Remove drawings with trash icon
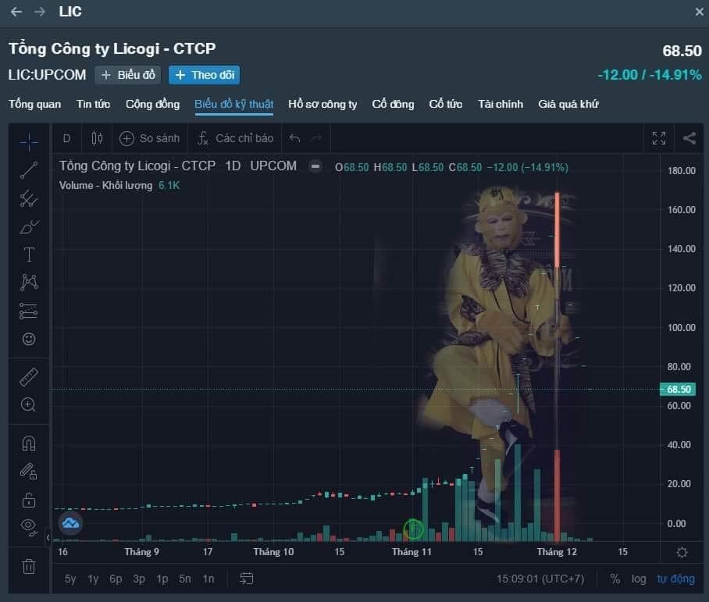This screenshot has height=602, width=709. tap(28, 566)
